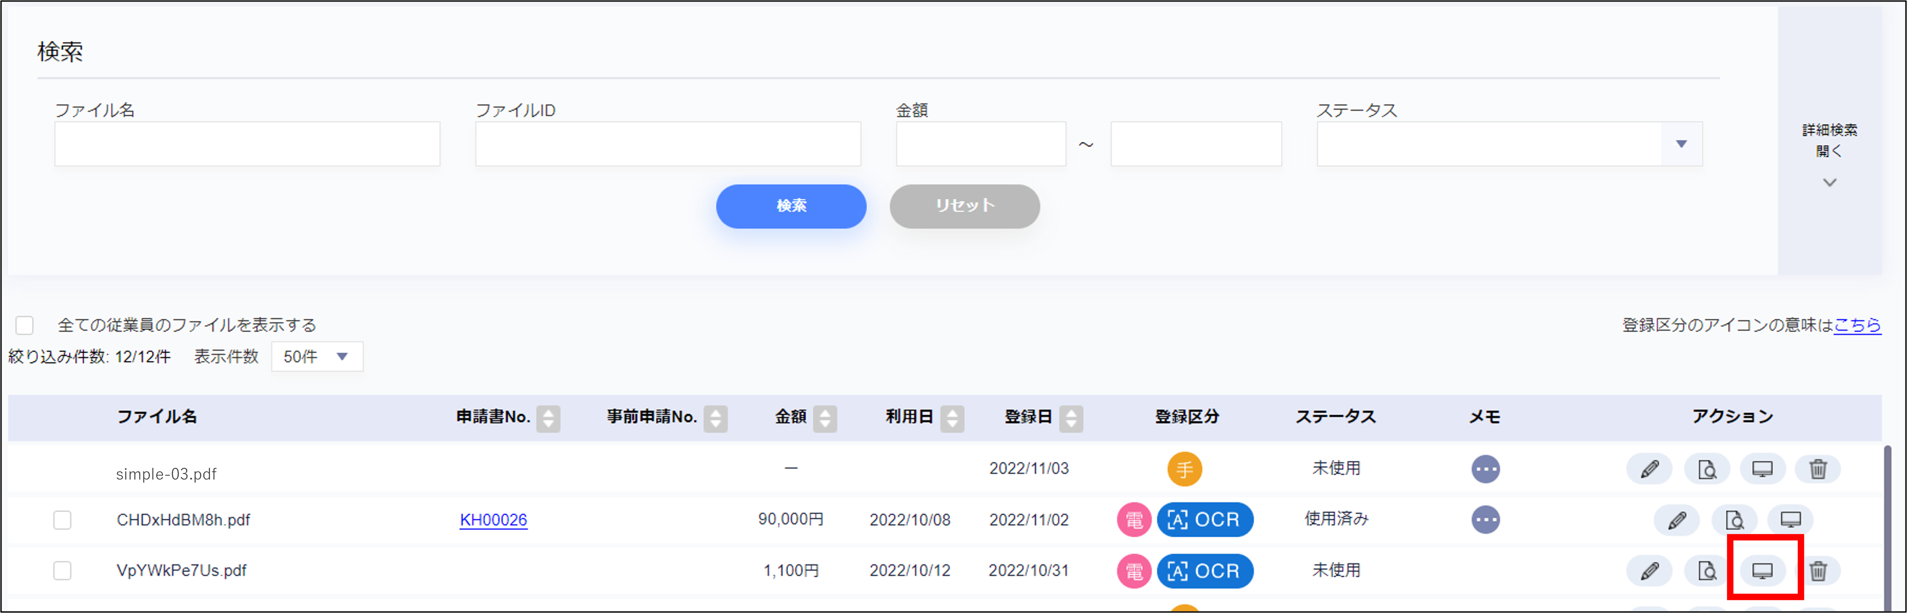1907x613 pixels.
Task: Check the box for CHDxHdBM8h.pdf
Action: coord(62,520)
